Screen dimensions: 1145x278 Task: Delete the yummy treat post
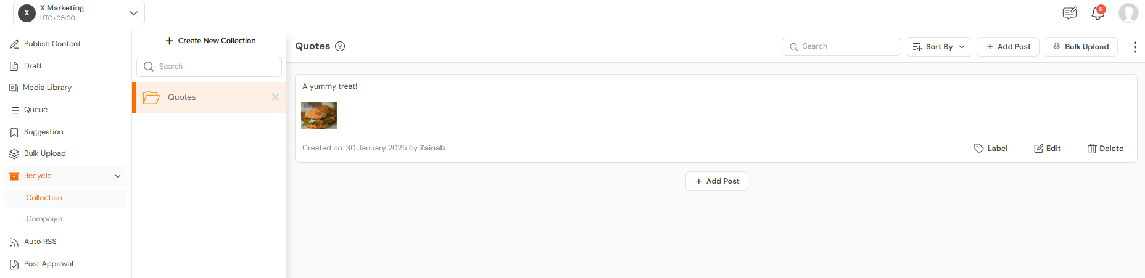click(1106, 149)
